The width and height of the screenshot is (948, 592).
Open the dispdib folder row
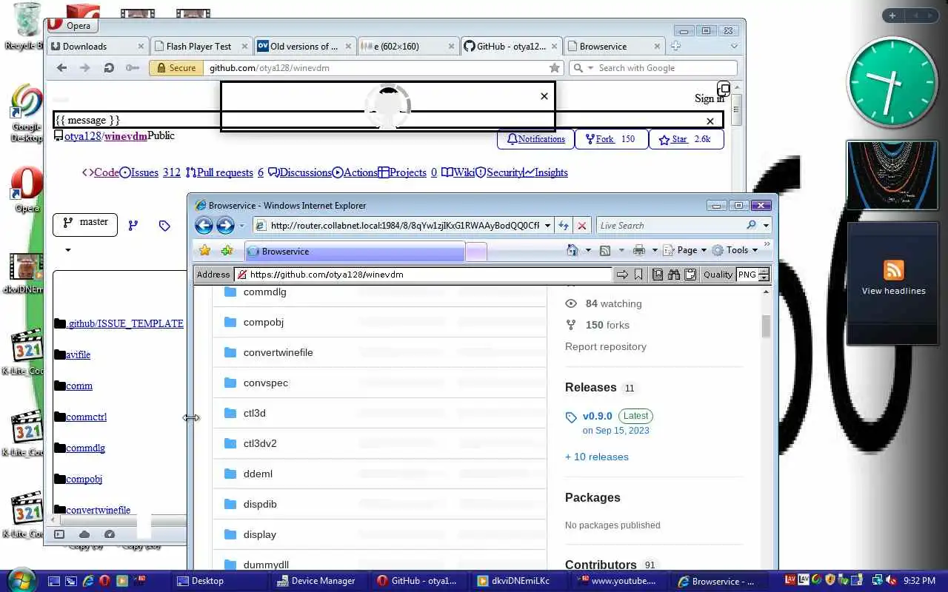380,504
